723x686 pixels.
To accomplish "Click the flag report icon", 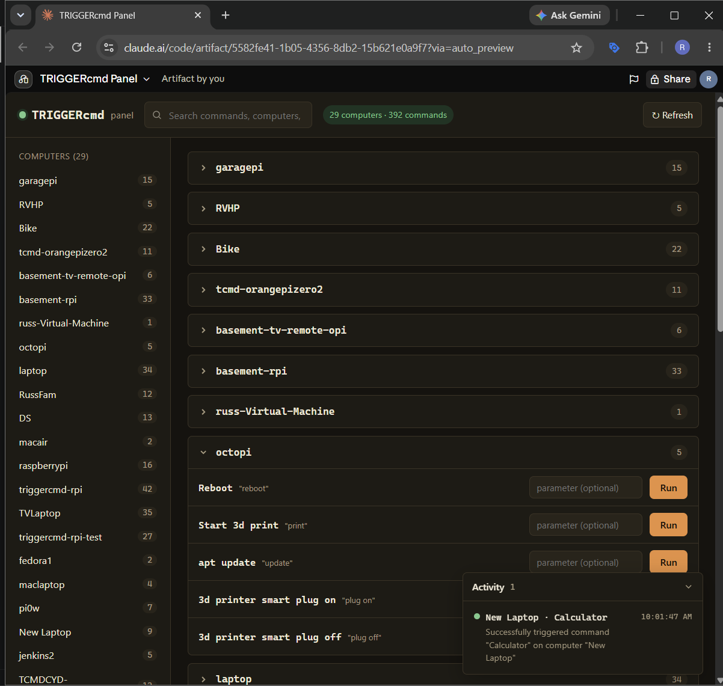I will click(633, 79).
